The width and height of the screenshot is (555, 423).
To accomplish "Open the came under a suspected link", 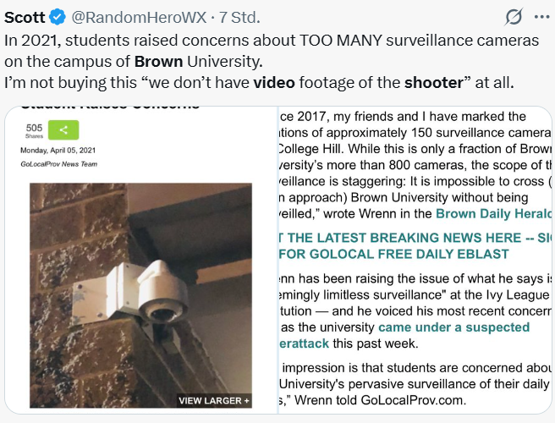I will click(453, 327).
